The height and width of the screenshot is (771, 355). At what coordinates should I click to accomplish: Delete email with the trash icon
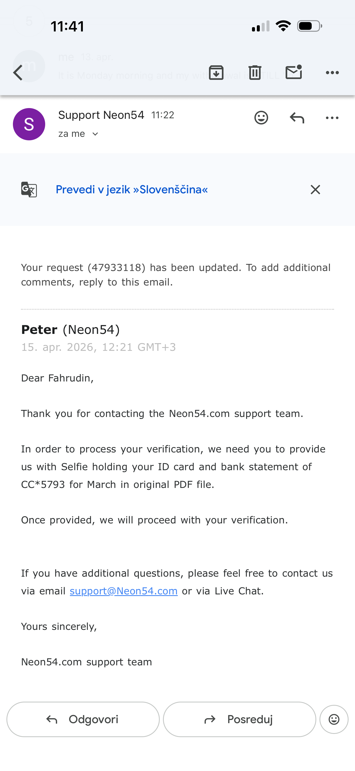[255, 72]
